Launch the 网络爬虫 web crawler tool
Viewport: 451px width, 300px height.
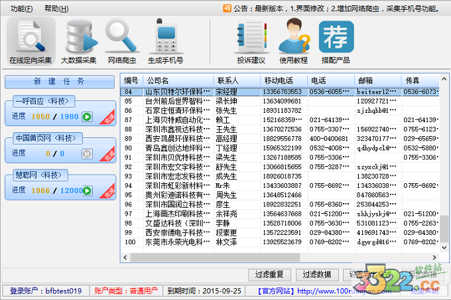(x=121, y=40)
